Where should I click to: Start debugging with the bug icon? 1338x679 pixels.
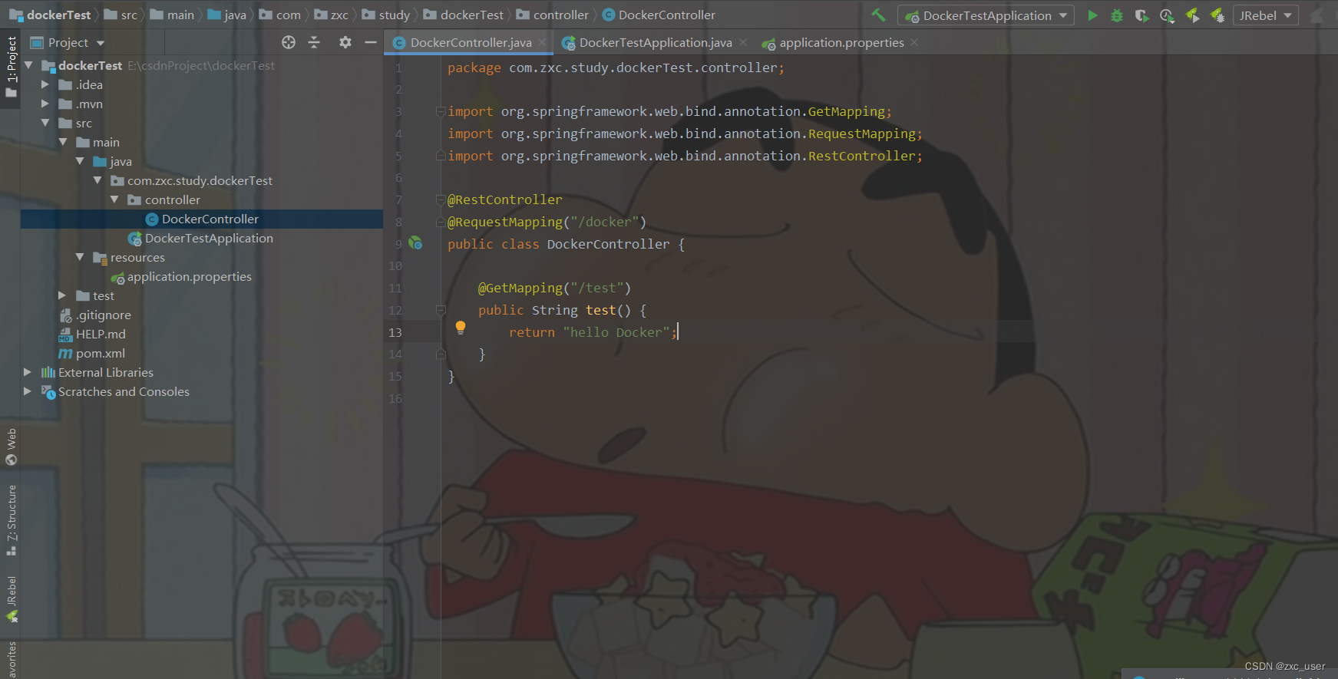[1117, 15]
